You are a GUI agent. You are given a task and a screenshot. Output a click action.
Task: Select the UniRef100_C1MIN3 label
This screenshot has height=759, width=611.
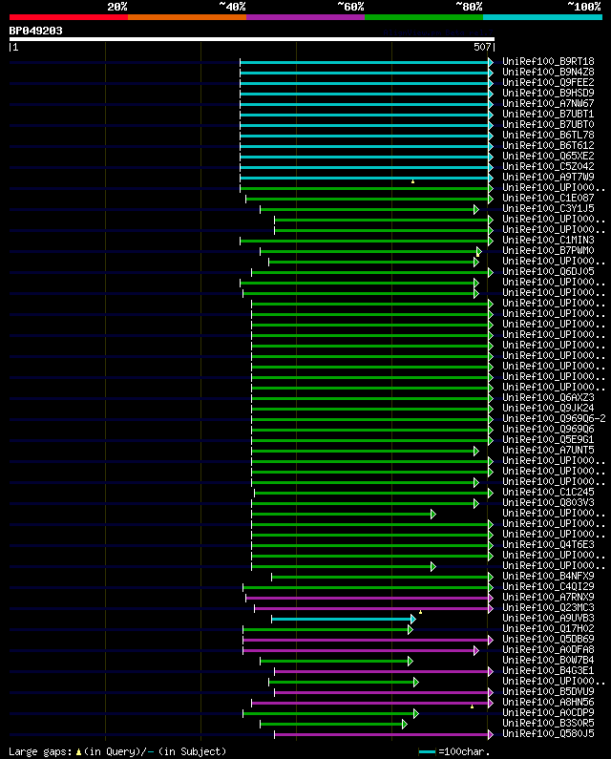[x=548, y=240]
